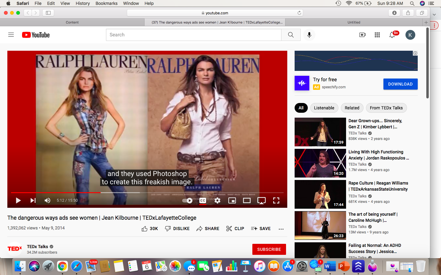Click SHARE under the video
Screen dimensions: 441x275
208,229
